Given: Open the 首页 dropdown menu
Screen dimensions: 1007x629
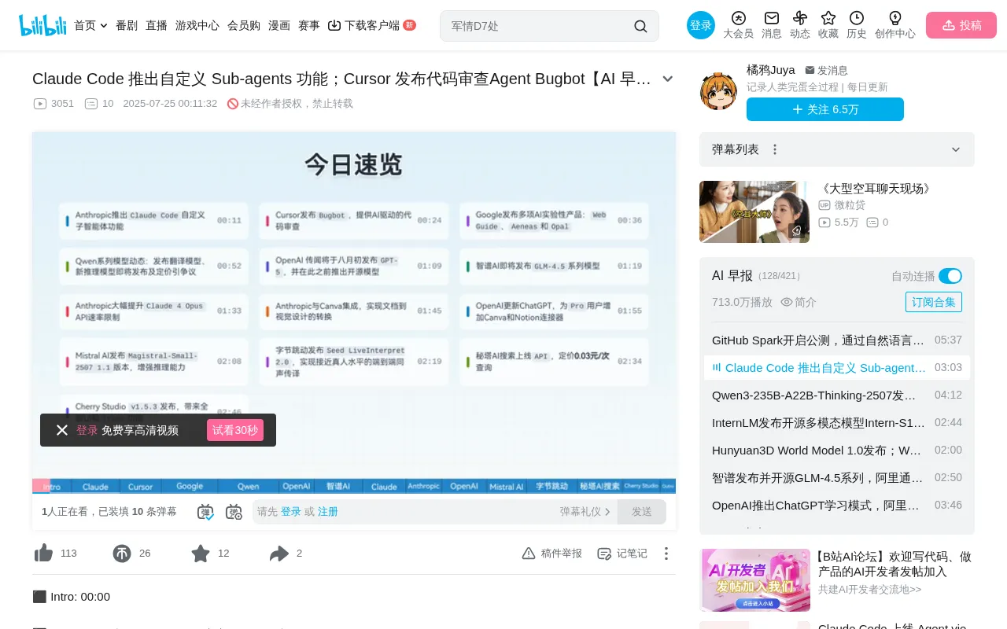Looking at the screenshot, I should tap(90, 25).
